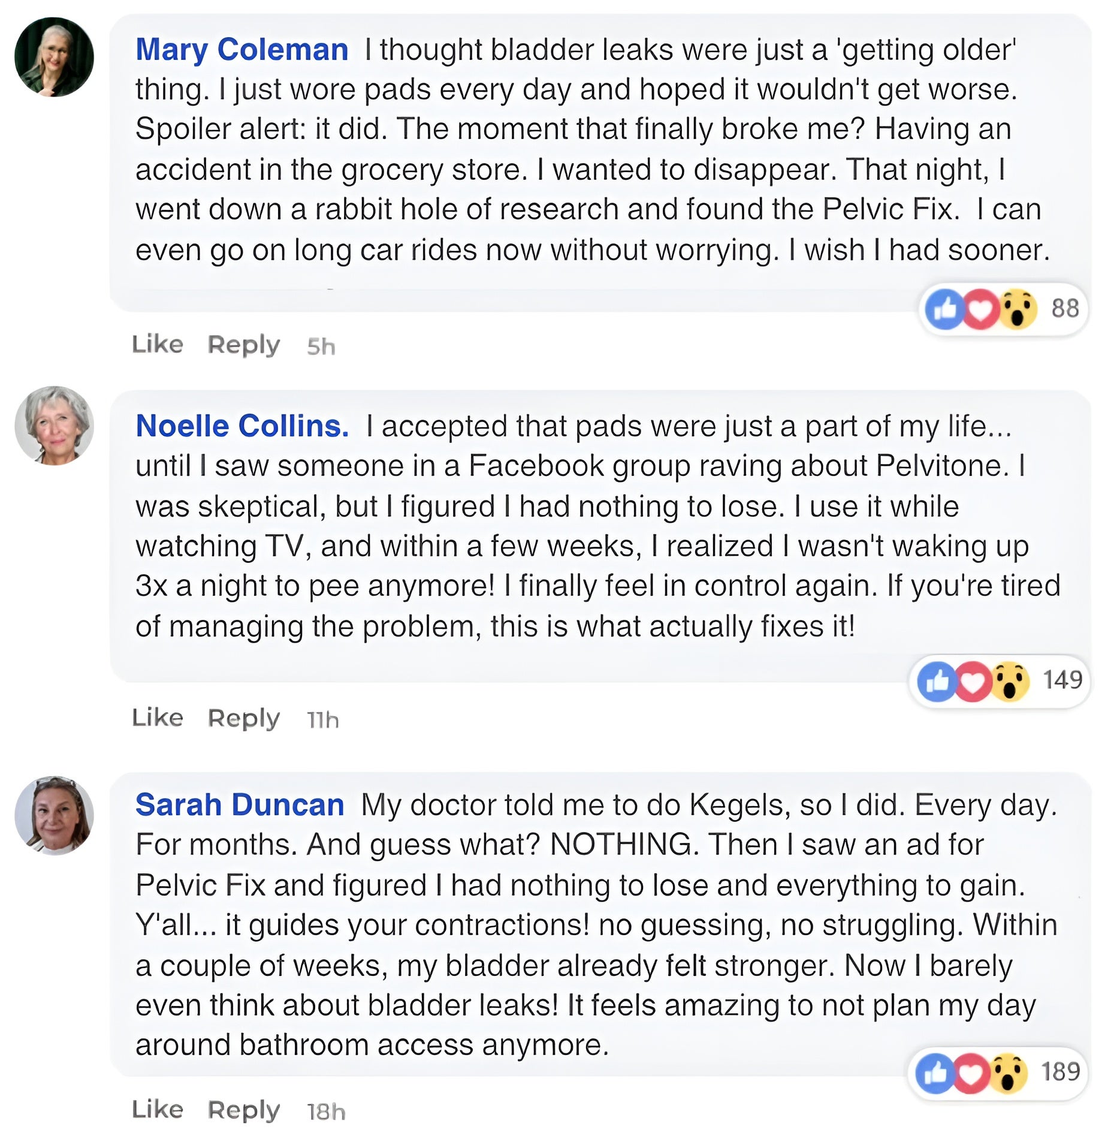Like Mary Coleman's comment
The image size is (1117, 1139).
pyautogui.click(x=158, y=345)
